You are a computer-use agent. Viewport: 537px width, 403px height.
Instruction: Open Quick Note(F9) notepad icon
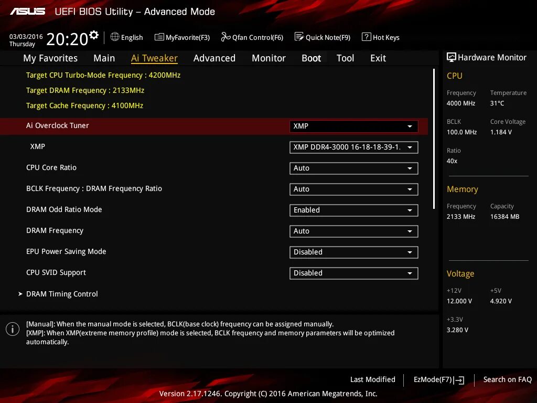pyautogui.click(x=299, y=37)
